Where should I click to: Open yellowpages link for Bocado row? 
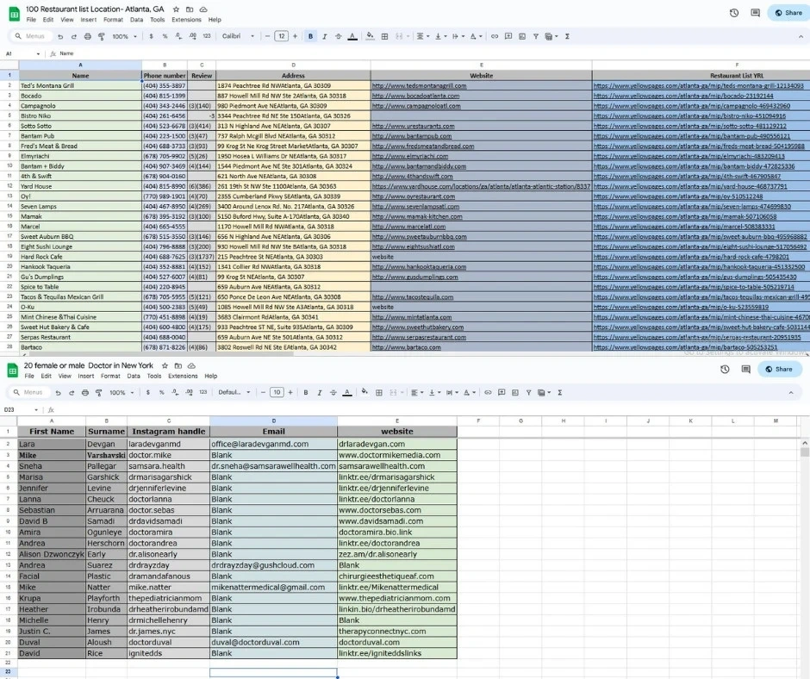click(x=683, y=96)
